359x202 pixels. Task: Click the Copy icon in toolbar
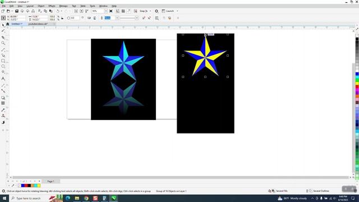pyautogui.click(x=45, y=11)
